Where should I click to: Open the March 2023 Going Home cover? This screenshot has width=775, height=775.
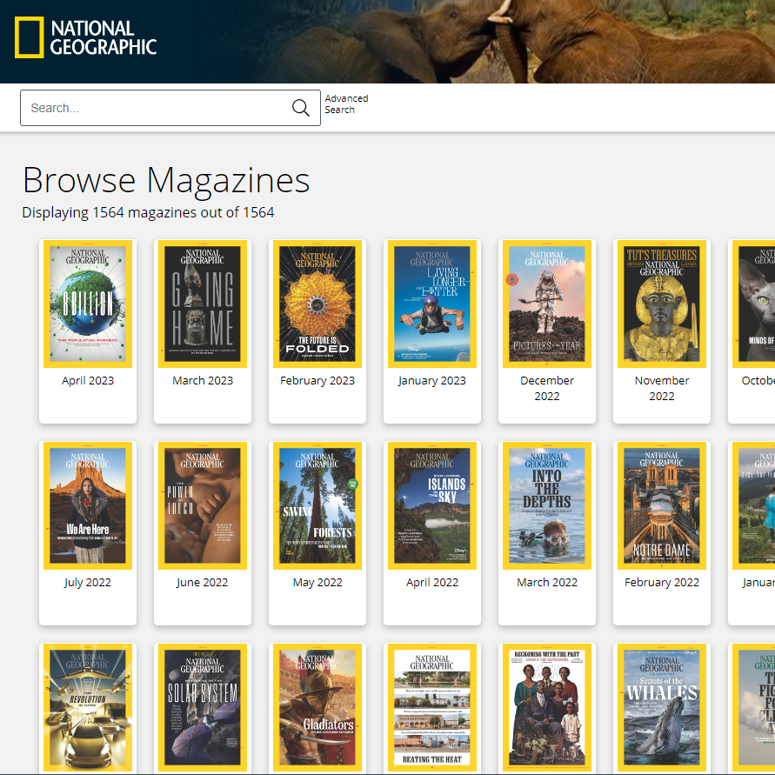[203, 304]
